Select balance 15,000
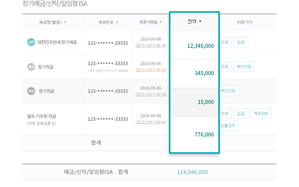This screenshot has height=187, width=299. (x=206, y=102)
